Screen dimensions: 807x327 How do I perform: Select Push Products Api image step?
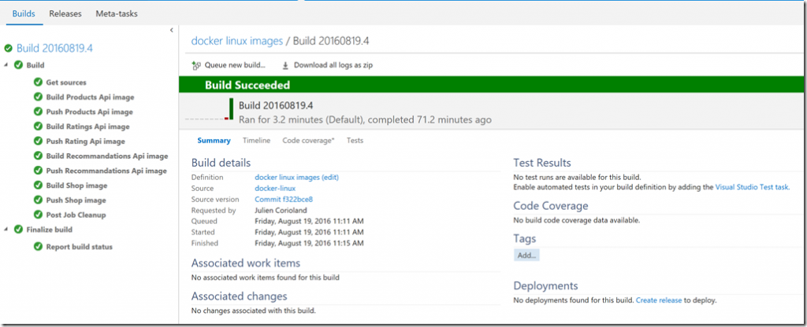click(90, 112)
